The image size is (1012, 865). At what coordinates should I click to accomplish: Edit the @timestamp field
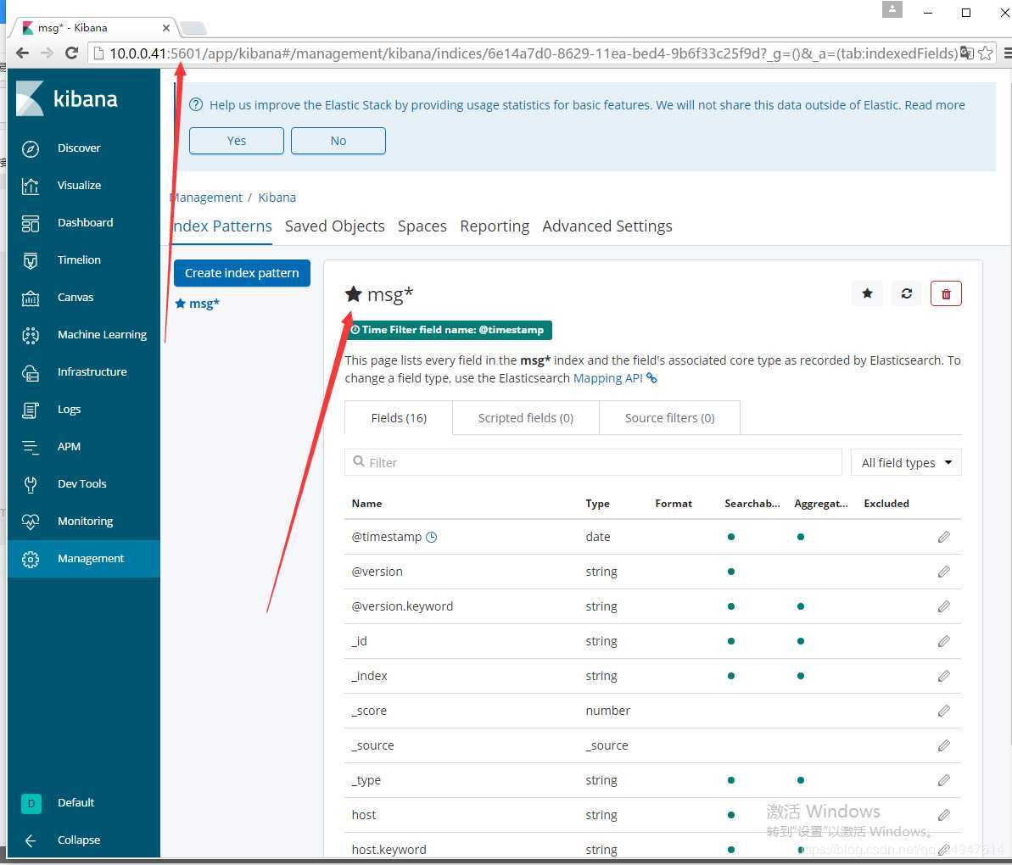943,537
